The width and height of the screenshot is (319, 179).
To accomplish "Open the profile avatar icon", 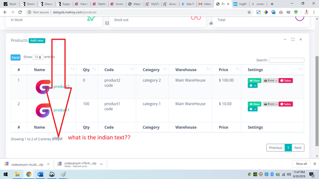I will 306,12.
